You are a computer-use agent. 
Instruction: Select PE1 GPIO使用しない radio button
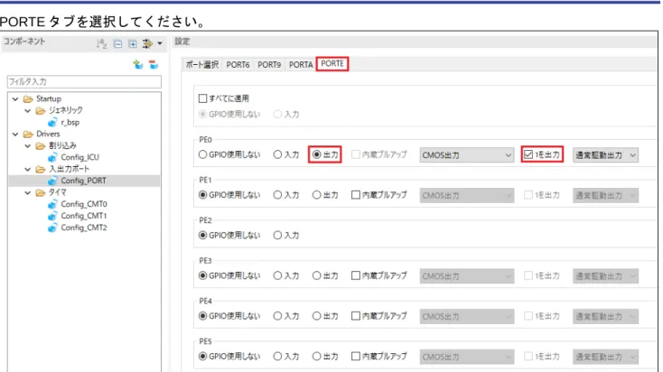(202, 195)
